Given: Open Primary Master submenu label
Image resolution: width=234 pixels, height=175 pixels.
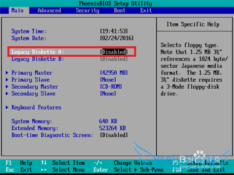Looking at the screenshot, I should (32, 73).
